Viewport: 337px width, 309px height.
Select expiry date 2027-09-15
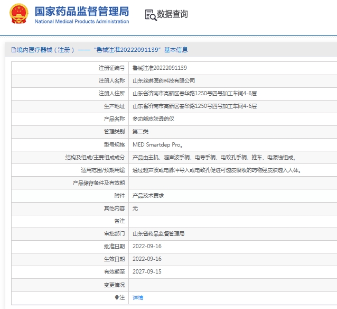point(147,272)
